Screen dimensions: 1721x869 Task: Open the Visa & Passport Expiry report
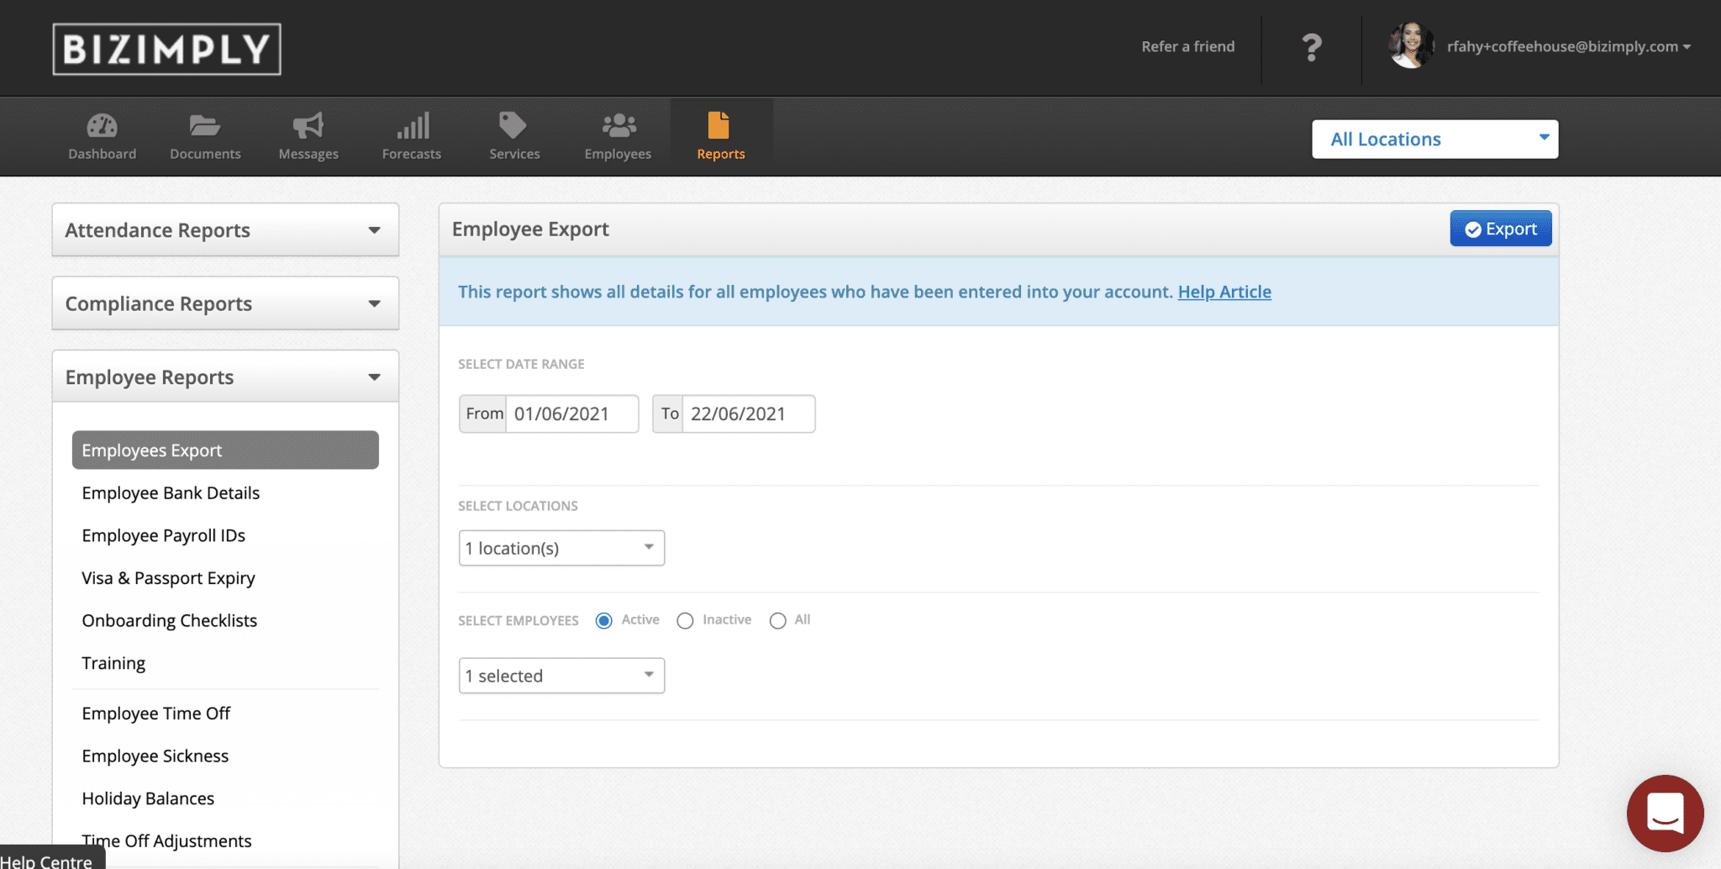[168, 578]
